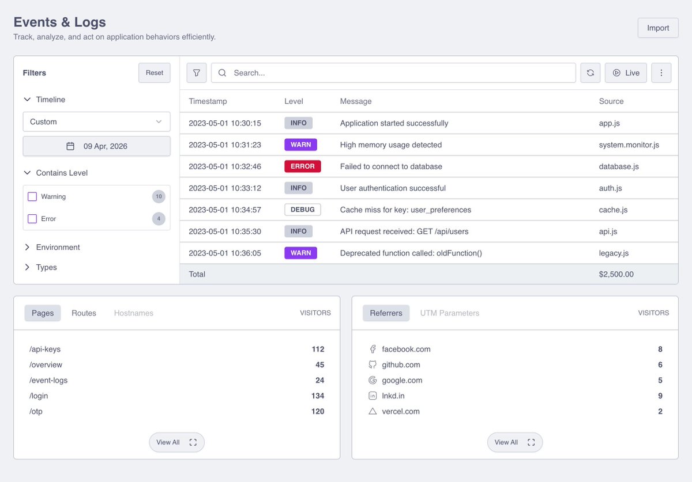The height and width of the screenshot is (482, 692).
Task: Click the Google logo icon
Action: click(x=373, y=380)
